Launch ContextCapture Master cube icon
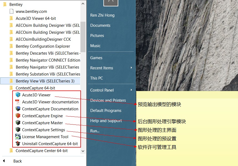Image resolution: width=238 pixels, height=166 pixels. coord(18,123)
